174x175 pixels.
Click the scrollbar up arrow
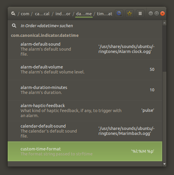tap(164, 23)
